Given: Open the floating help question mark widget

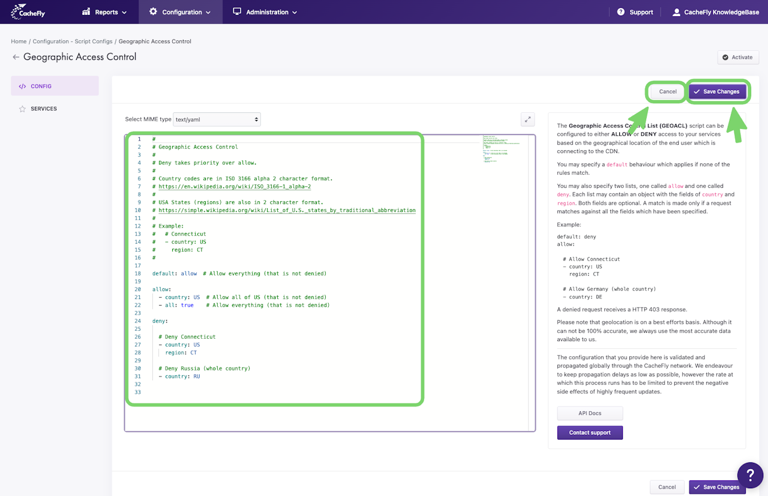Looking at the screenshot, I should pyautogui.click(x=750, y=475).
